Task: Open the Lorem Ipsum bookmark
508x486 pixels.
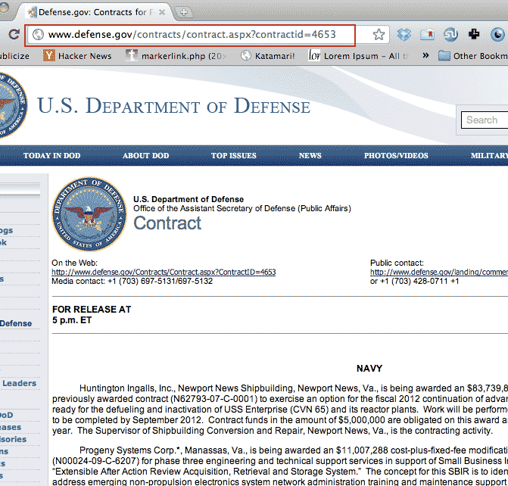Action: 359,56
